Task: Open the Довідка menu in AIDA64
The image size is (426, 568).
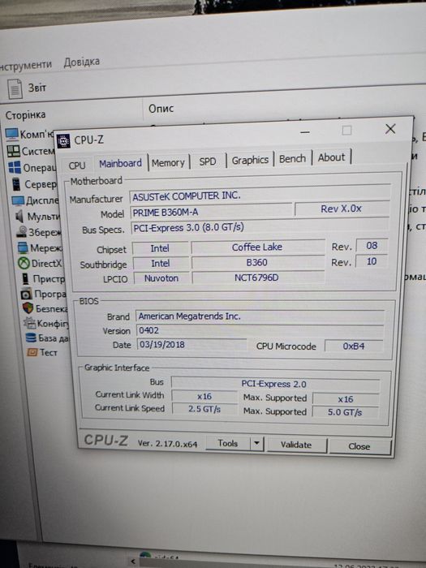Action: pyautogui.click(x=82, y=62)
